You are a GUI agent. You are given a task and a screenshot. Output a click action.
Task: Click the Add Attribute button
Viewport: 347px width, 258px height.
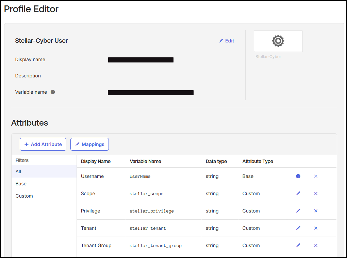point(43,144)
